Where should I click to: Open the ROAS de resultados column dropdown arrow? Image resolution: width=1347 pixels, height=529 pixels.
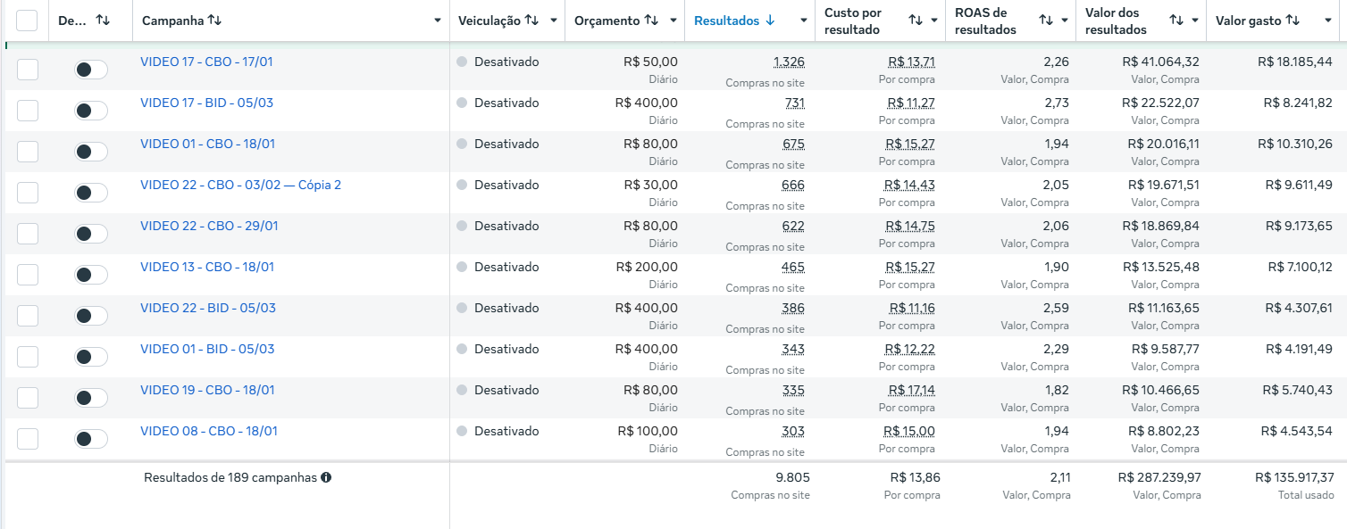tap(1065, 21)
